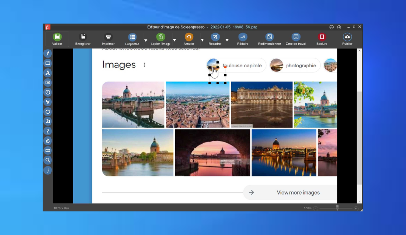Image resolution: width=406 pixels, height=235 pixels.
Task: Click the 170% zoom level text
Action: [x=307, y=208]
